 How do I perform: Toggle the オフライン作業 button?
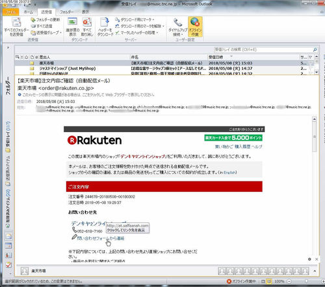coord(195,27)
